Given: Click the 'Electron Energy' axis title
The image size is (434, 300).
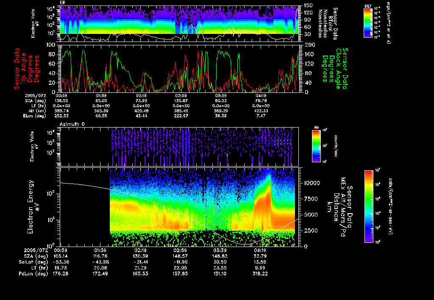Looking at the screenshot, I should point(31,207).
